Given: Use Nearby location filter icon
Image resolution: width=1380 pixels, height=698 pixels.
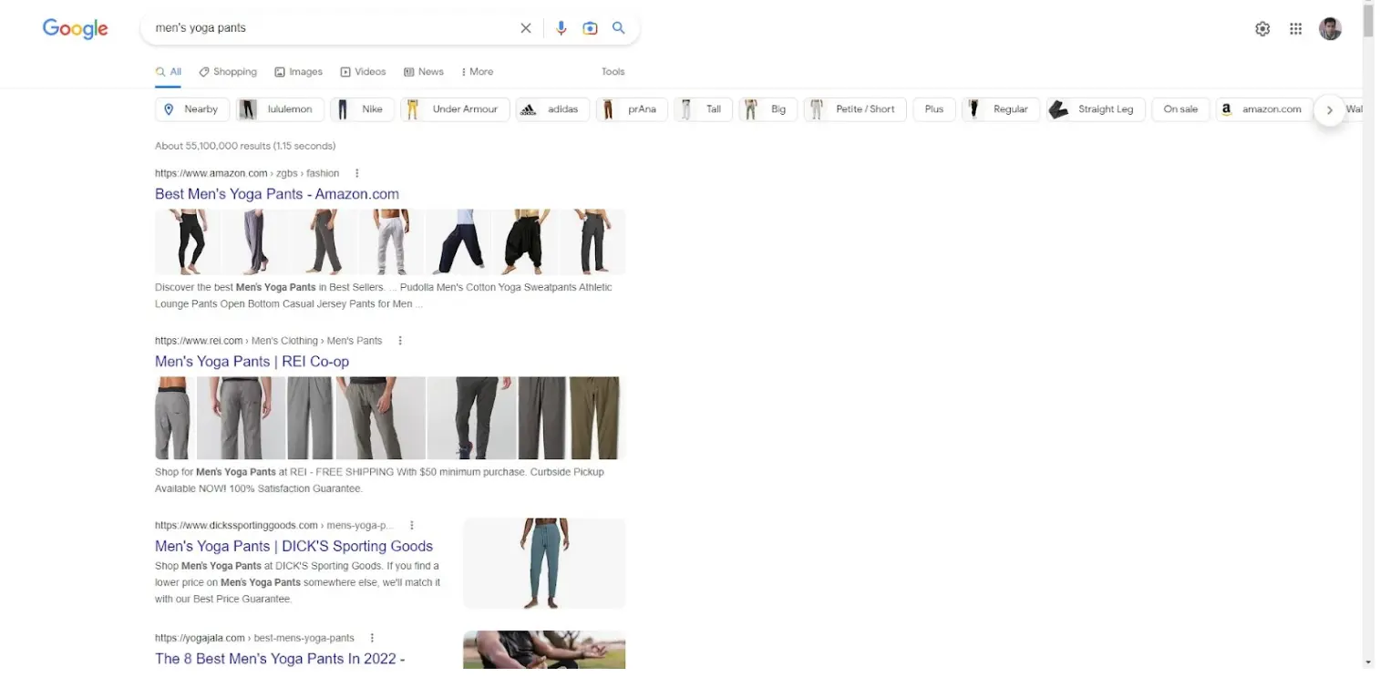Looking at the screenshot, I should (170, 108).
